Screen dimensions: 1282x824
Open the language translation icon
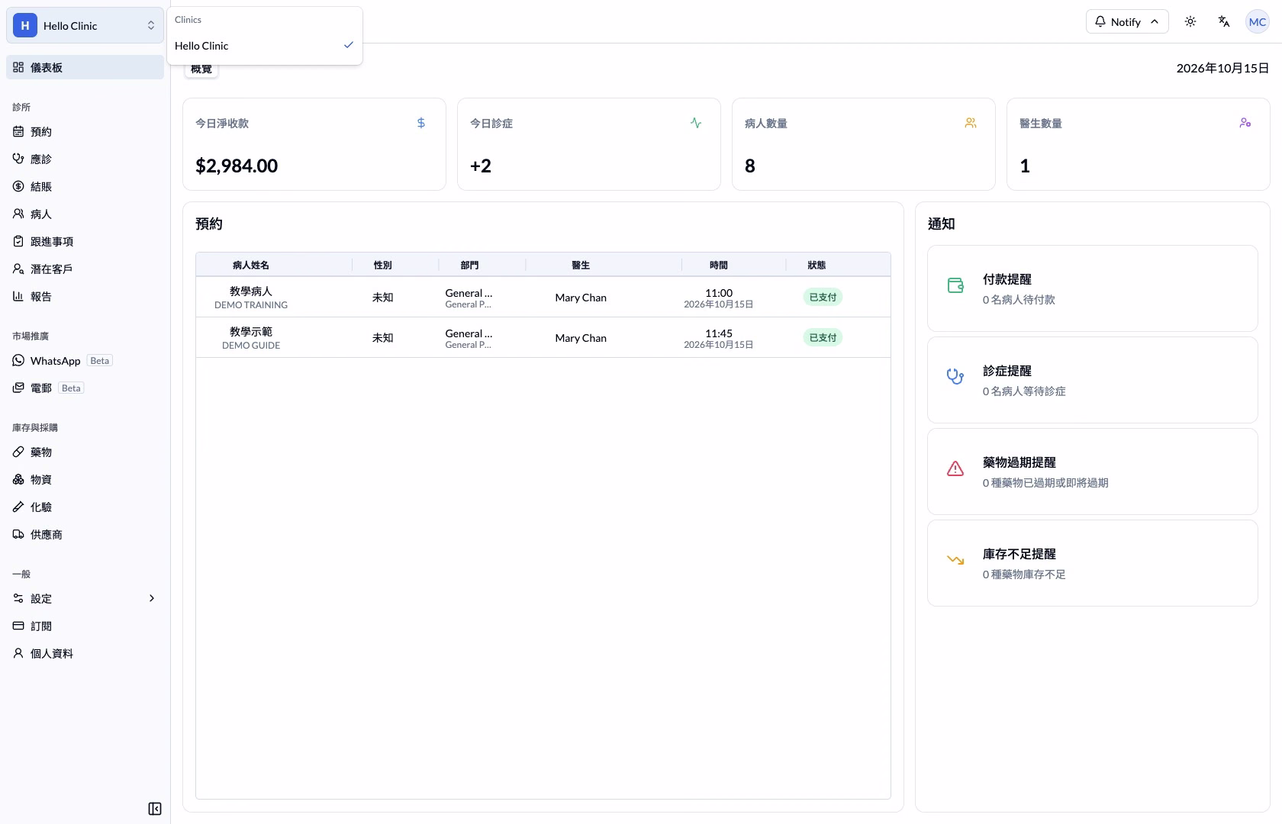click(1224, 22)
